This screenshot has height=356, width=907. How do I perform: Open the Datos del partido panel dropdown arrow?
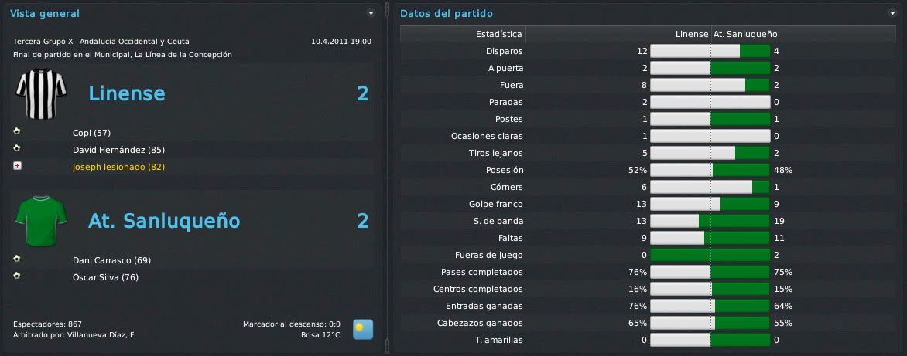coord(892,13)
